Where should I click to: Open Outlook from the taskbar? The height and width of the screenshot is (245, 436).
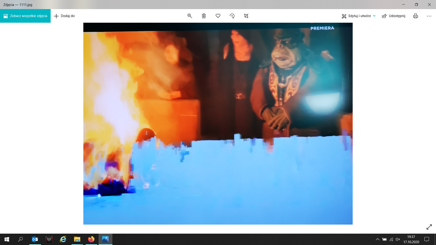point(35,239)
